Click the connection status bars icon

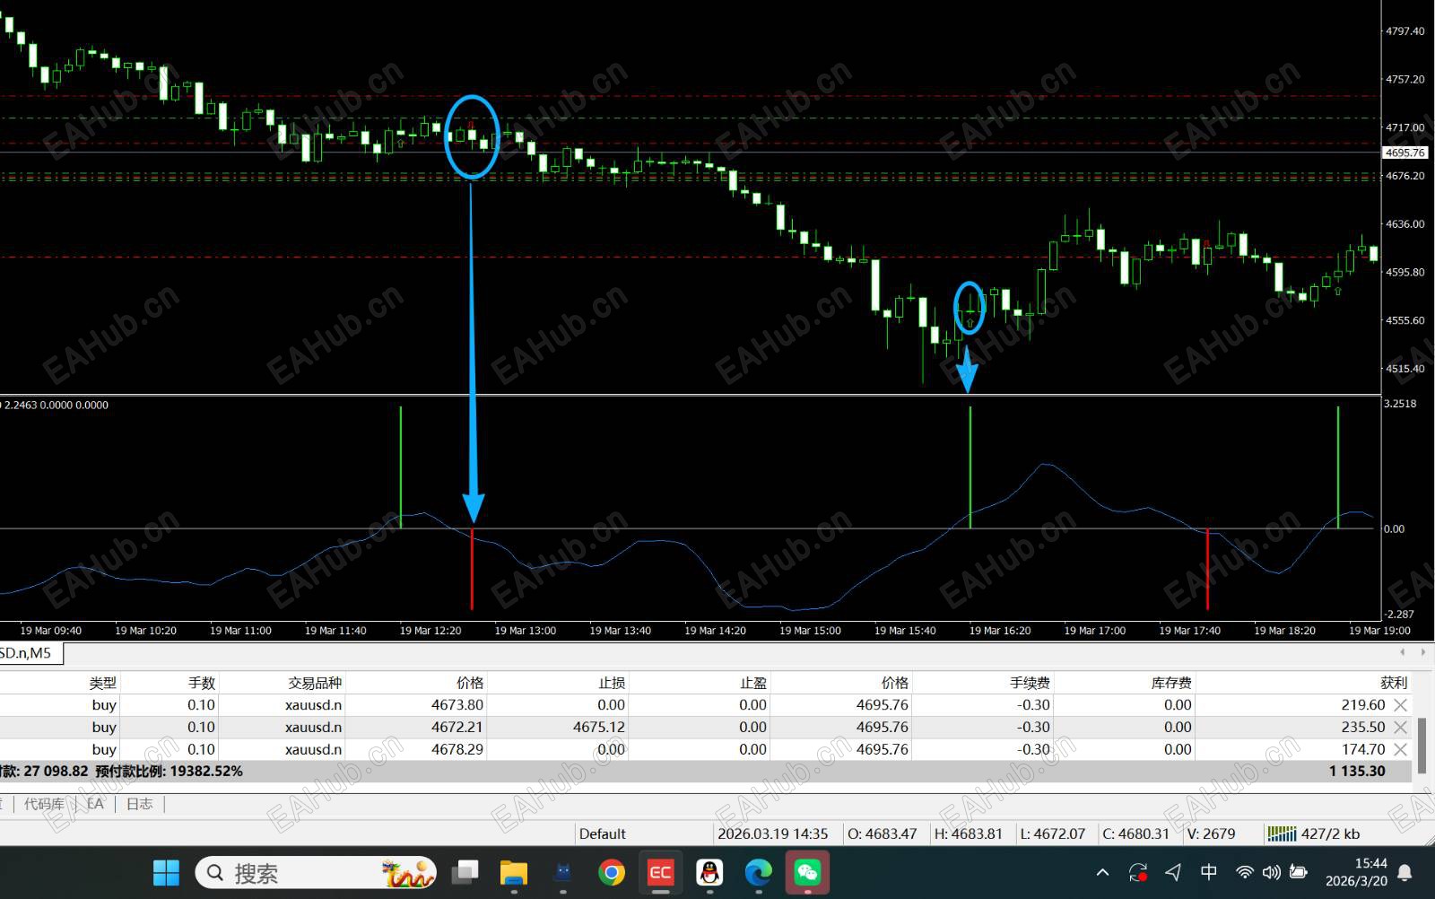tap(1282, 834)
